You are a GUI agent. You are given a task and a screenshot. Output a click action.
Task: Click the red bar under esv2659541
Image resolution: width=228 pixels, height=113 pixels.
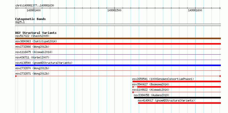(x=177, y=81)
